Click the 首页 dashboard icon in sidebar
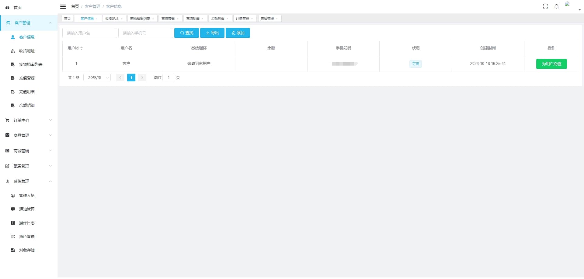This screenshot has height=279, width=584. (x=7, y=7)
